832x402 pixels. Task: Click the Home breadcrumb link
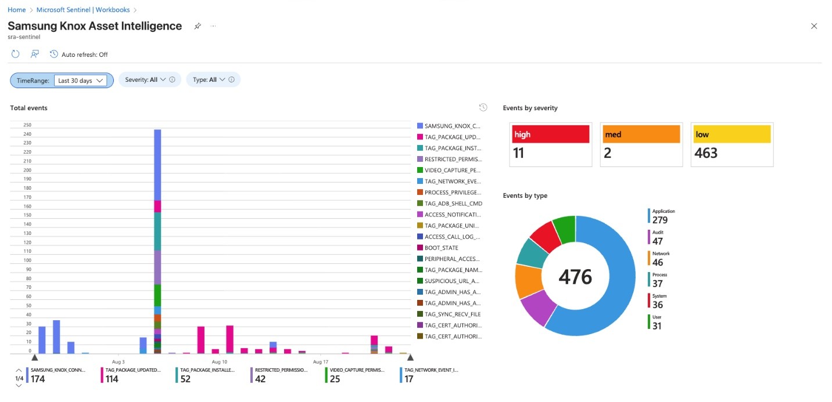(16, 9)
